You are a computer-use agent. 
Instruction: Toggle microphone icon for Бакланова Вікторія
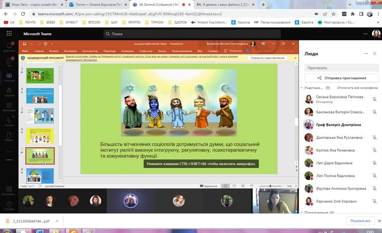click(375, 112)
